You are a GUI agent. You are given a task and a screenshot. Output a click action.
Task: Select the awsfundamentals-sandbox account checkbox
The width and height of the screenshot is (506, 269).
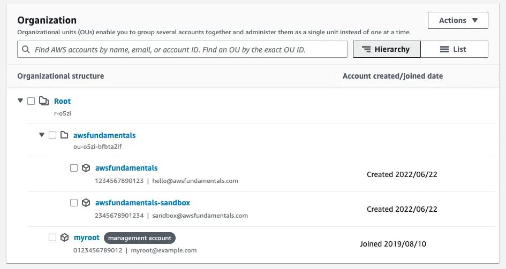[x=74, y=203]
